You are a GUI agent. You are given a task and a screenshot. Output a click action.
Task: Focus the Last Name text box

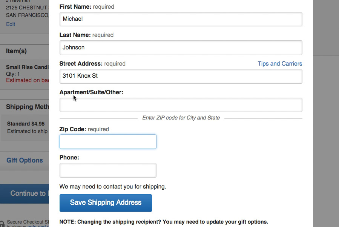pos(181,48)
